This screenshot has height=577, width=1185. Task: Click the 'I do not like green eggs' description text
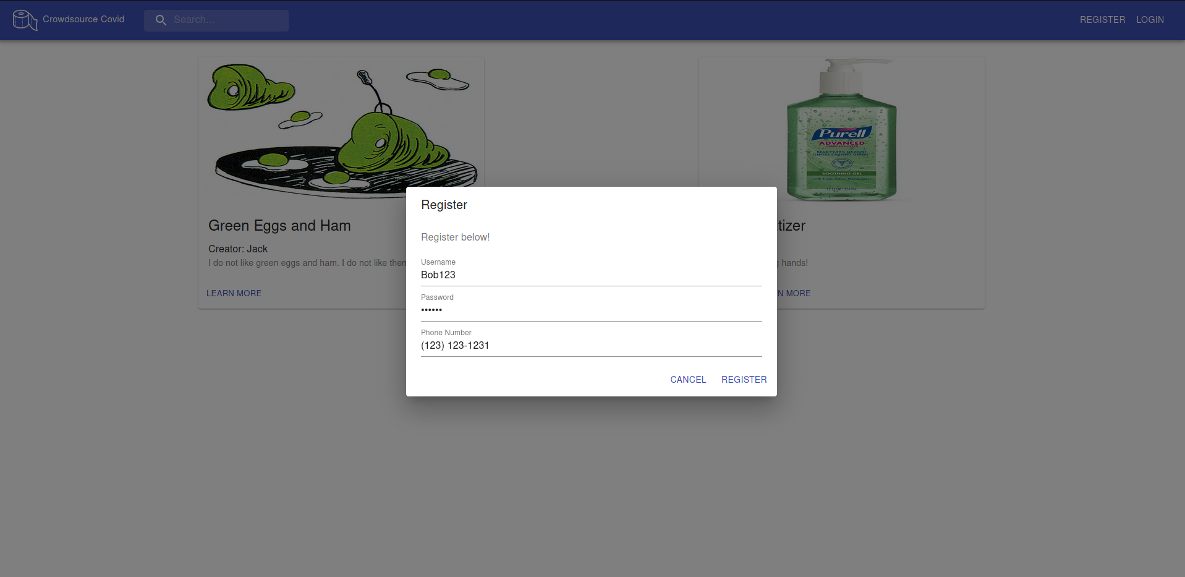pos(307,263)
